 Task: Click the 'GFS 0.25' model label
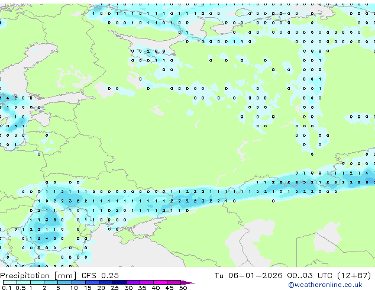tap(100, 276)
